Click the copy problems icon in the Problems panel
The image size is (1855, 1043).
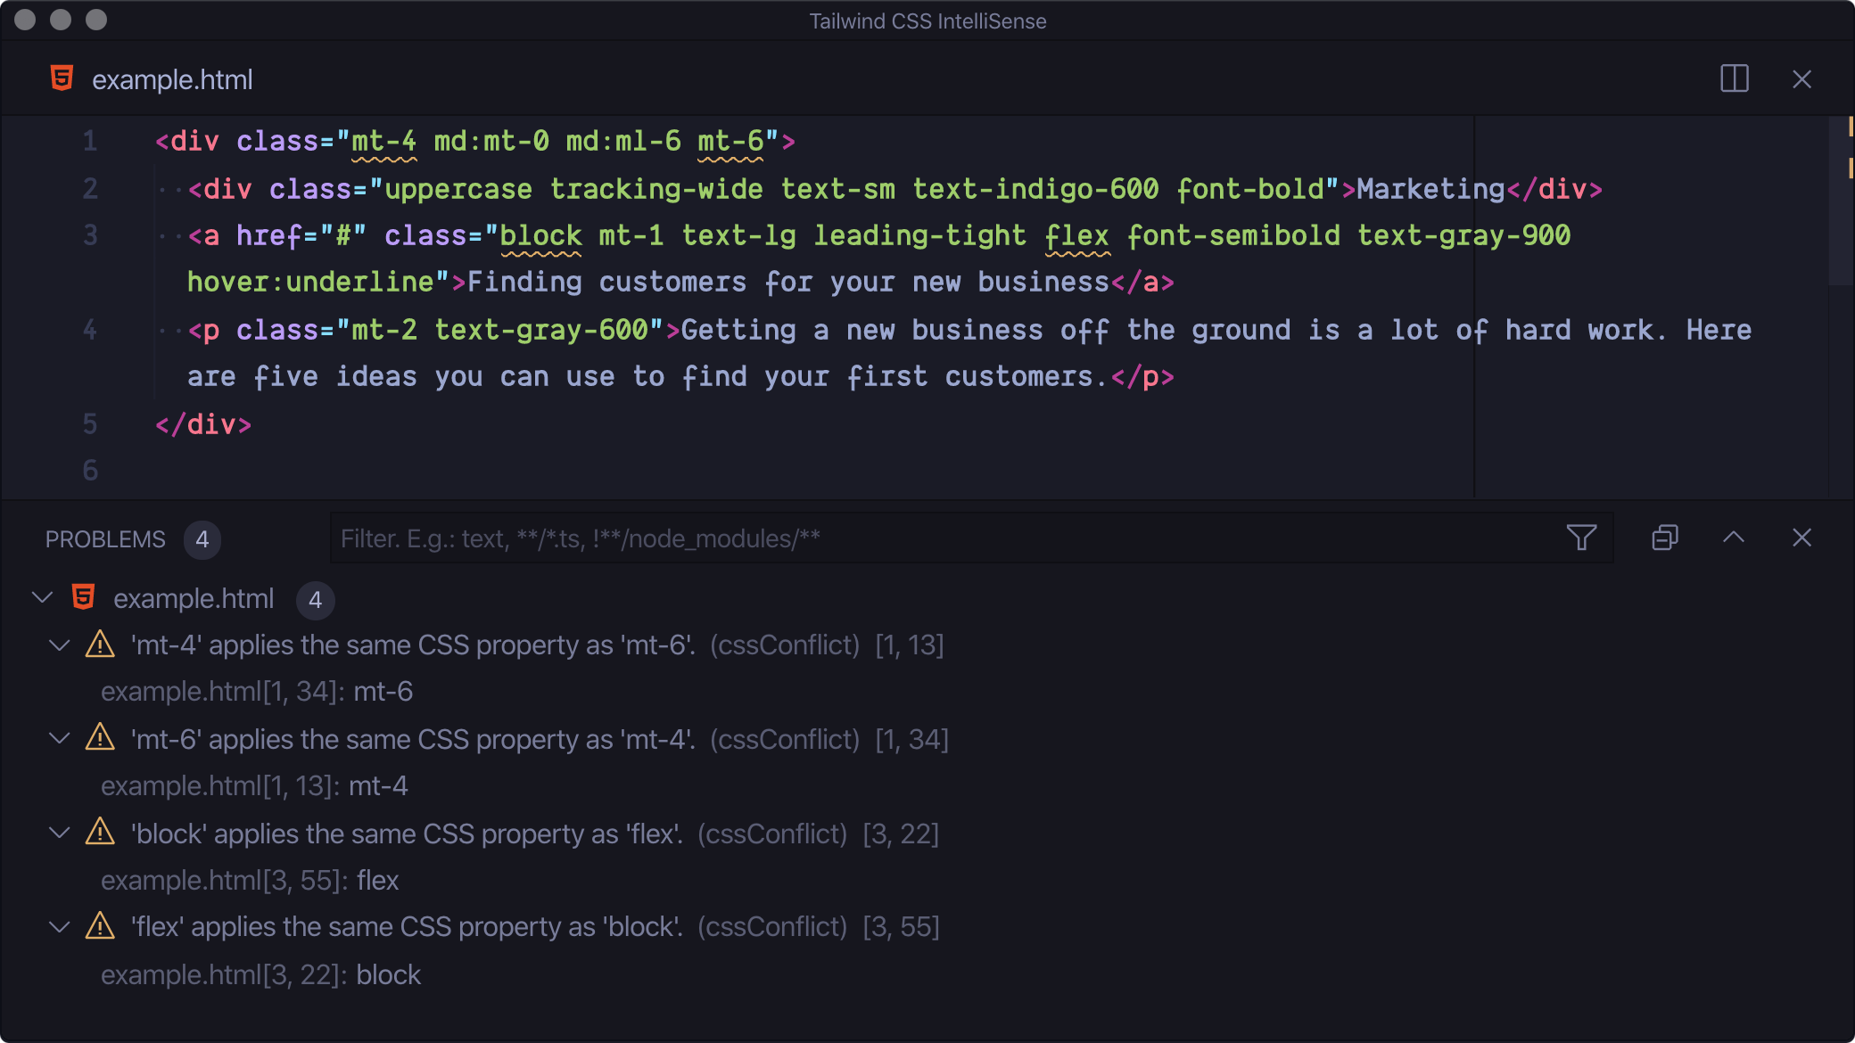[x=1663, y=537]
